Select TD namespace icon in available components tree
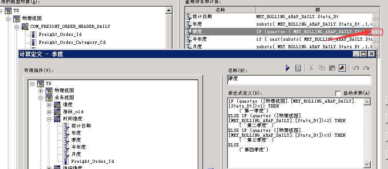The width and height of the screenshot is (388, 169). pos(41,84)
